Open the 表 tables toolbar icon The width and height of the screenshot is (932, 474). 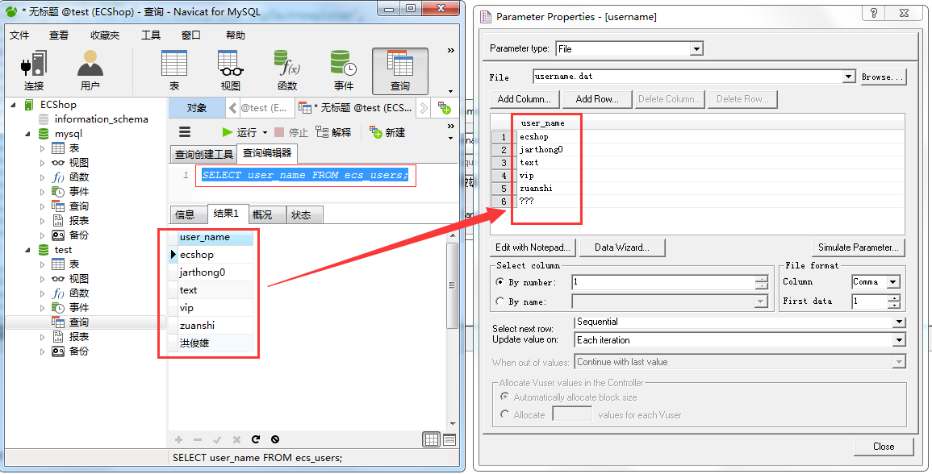[x=174, y=71]
